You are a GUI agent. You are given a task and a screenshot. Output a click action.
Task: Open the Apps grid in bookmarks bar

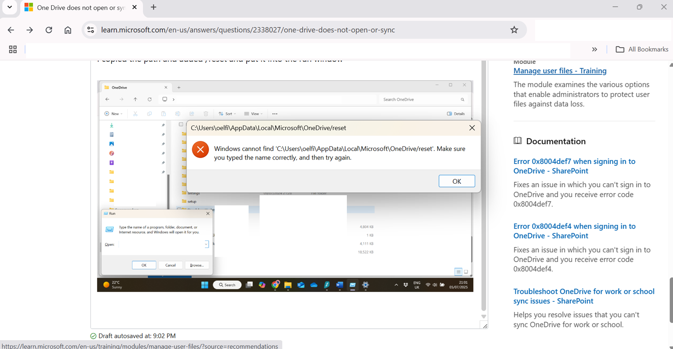click(x=13, y=49)
